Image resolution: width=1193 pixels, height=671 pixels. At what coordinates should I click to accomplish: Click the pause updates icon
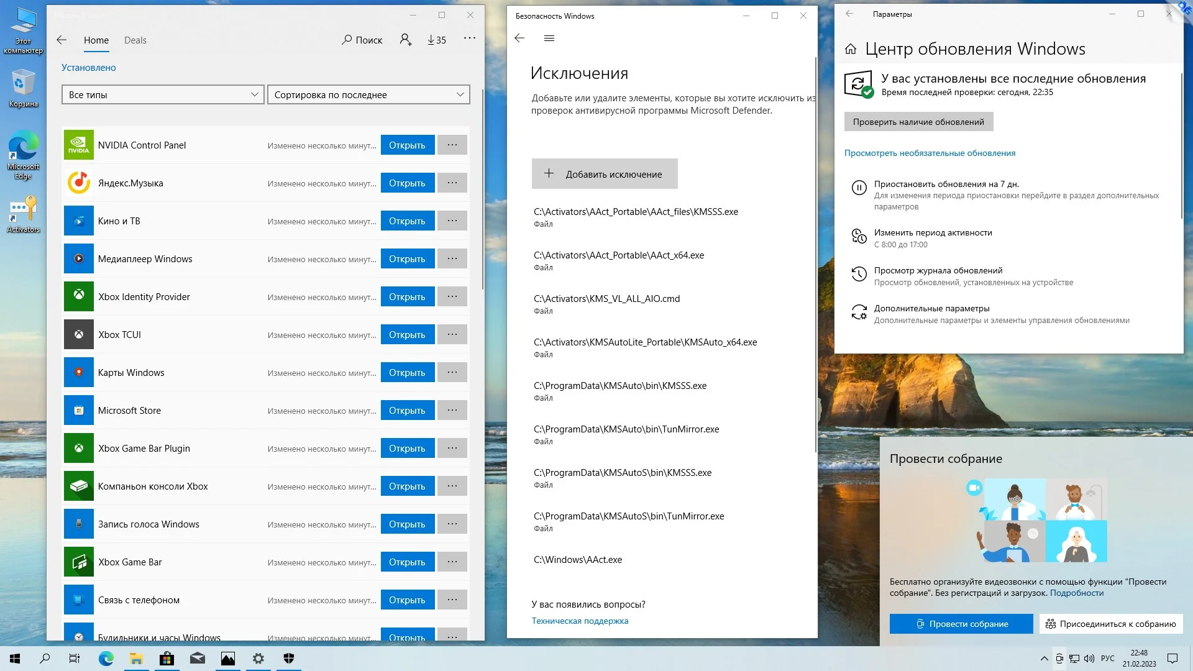point(859,188)
